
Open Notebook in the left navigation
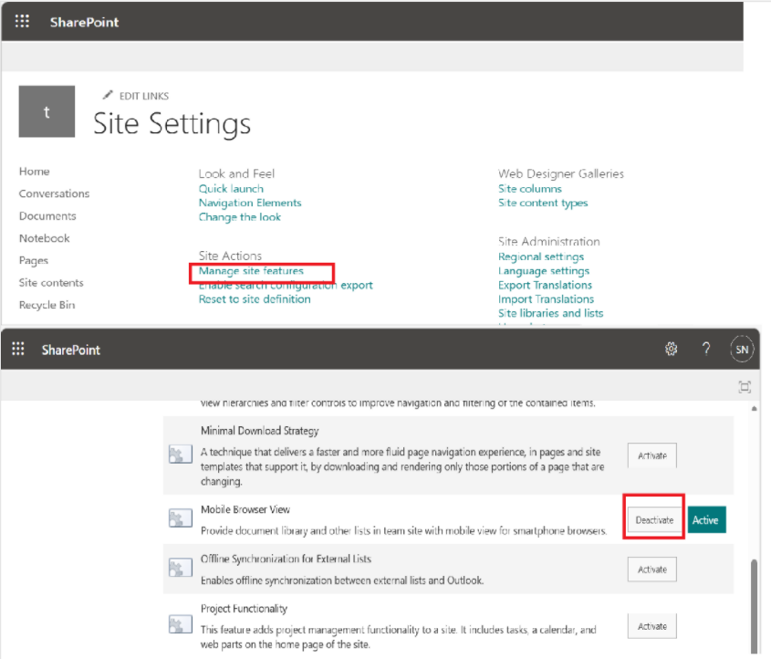pyautogui.click(x=45, y=238)
